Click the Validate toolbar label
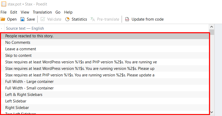 [54, 19]
